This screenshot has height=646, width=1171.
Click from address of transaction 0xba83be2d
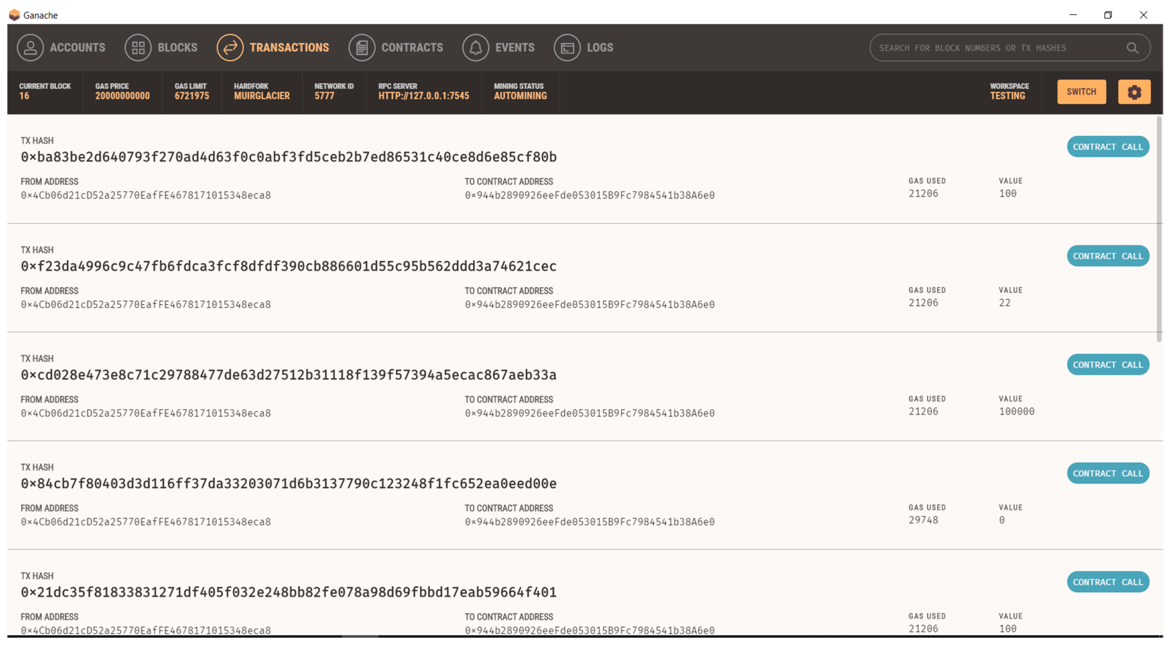pyautogui.click(x=145, y=195)
